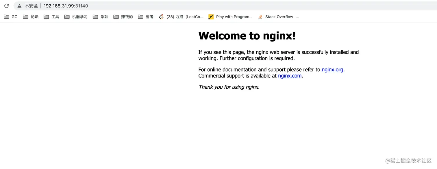Open the 杂项 bookmarks folder
The height and width of the screenshot is (169, 437).
101,17
